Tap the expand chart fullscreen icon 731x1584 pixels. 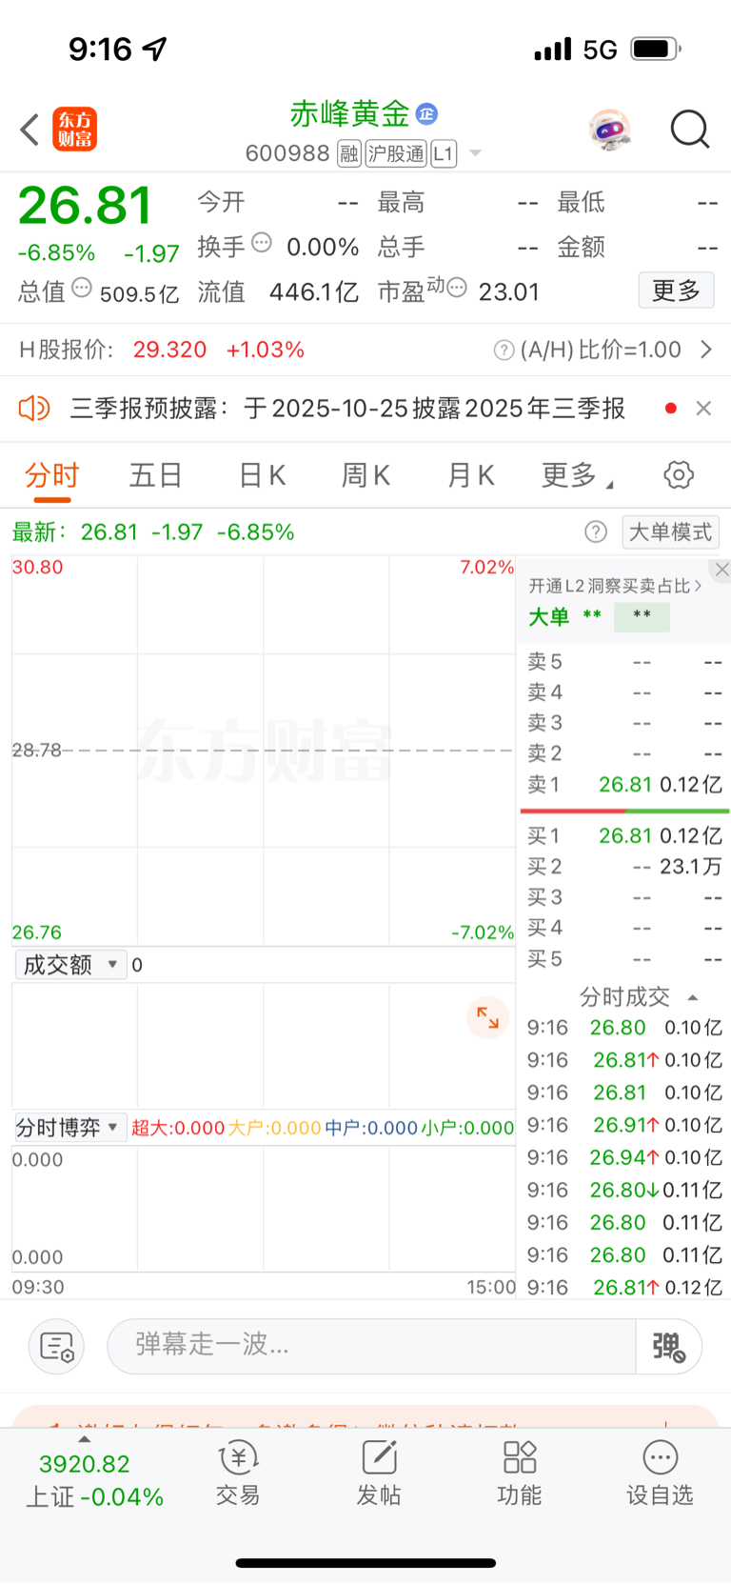tap(488, 1017)
